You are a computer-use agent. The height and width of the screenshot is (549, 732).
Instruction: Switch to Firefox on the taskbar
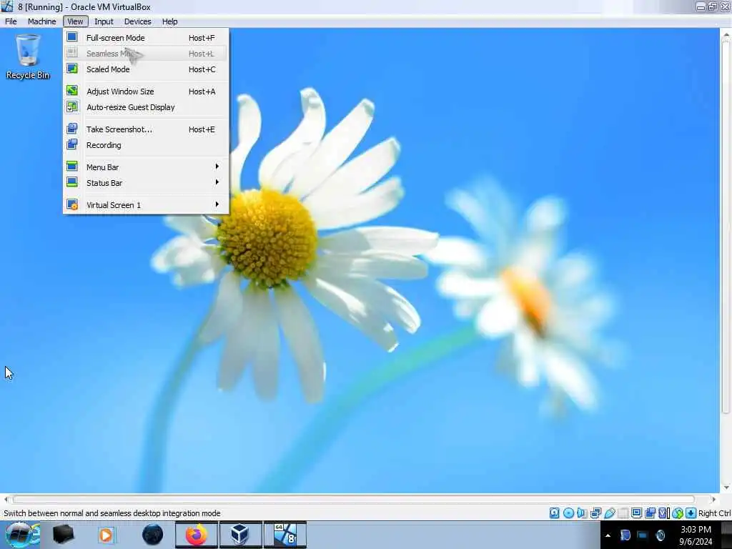pos(197,535)
